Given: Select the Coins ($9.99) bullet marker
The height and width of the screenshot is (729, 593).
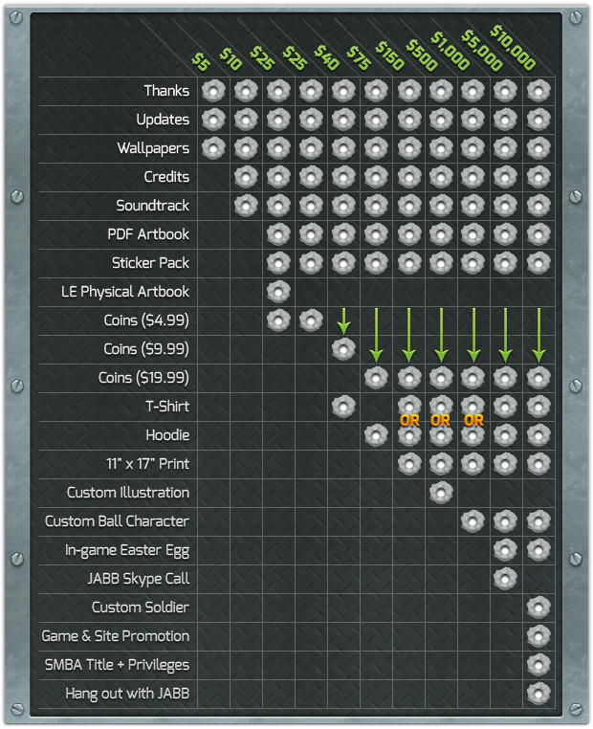Looking at the screenshot, I should (343, 349).
